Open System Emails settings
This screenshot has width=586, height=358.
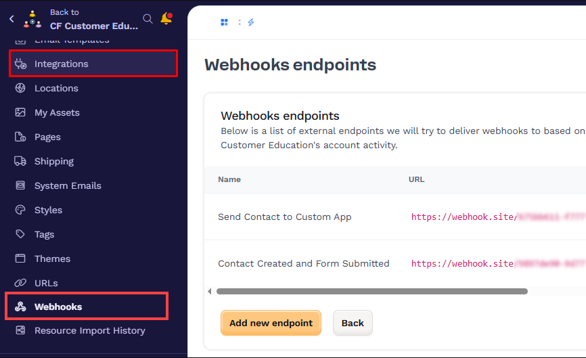68,185
